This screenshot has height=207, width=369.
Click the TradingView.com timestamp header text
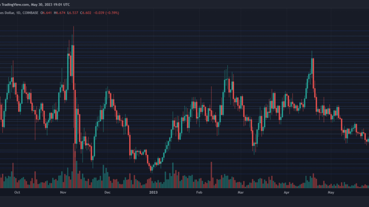point(35,5)
